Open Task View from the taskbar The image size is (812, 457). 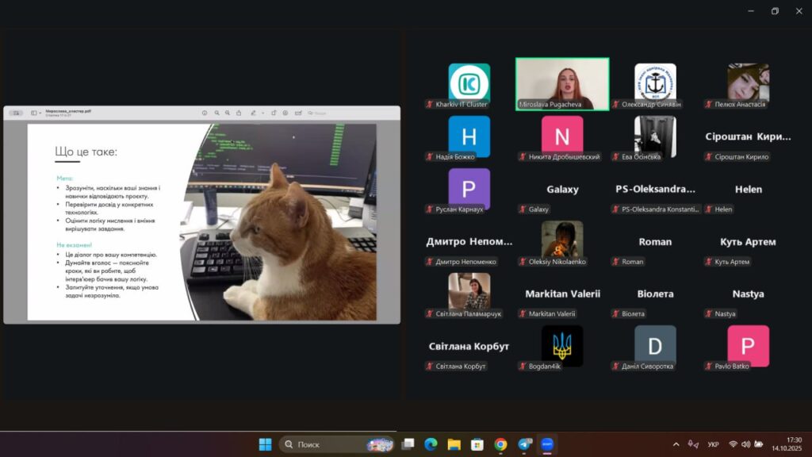click(408, 444)
